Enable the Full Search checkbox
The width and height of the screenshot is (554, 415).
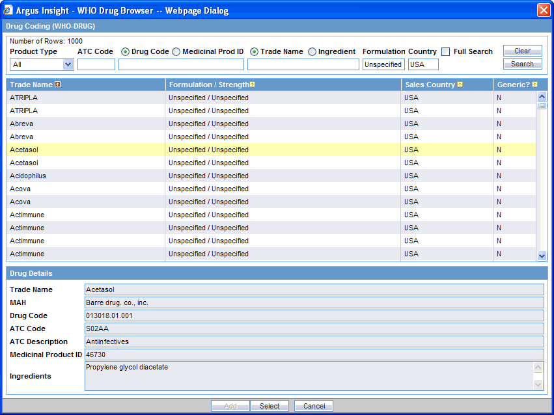click(x=446, y=52)
